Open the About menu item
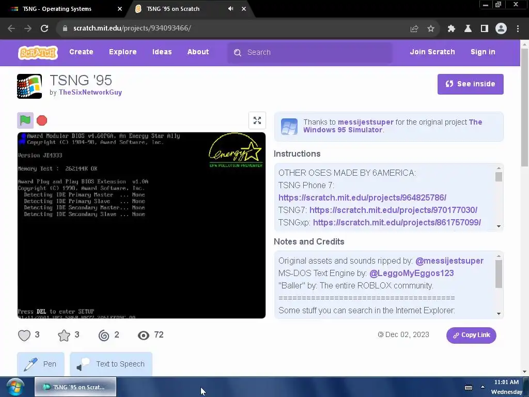529x397 pixels. [198, 52]
